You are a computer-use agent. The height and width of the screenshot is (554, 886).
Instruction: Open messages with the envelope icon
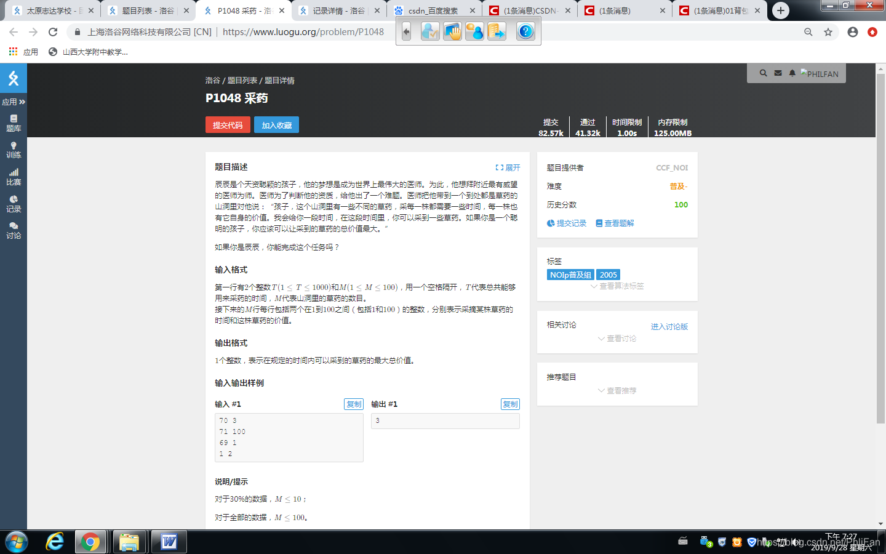(x=778, y=73)
